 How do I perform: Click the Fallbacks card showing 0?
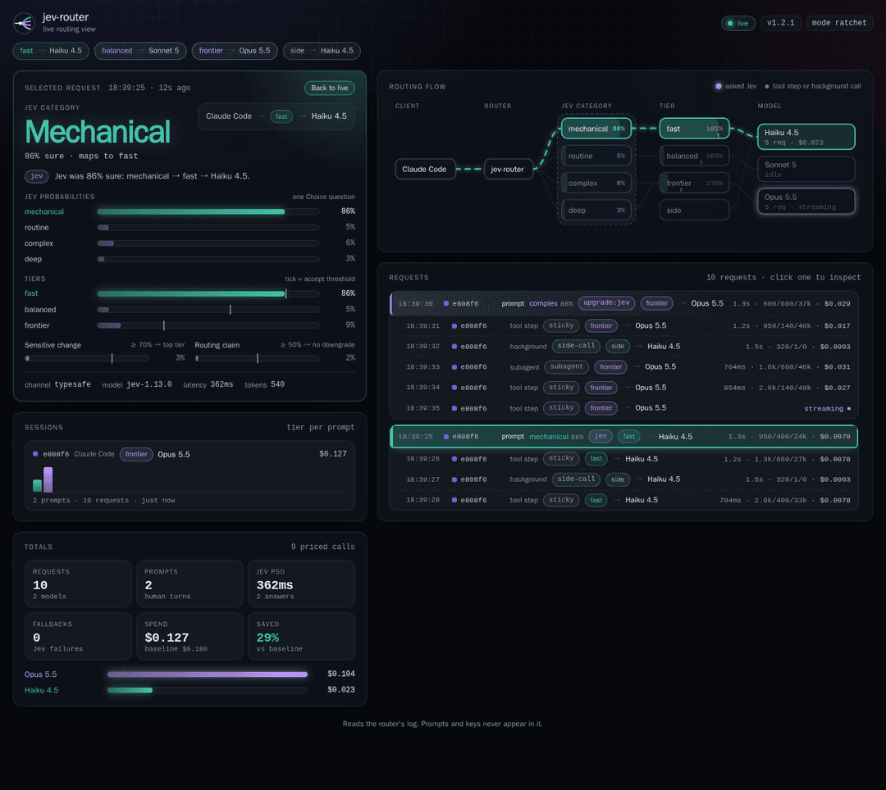[78, 636]
